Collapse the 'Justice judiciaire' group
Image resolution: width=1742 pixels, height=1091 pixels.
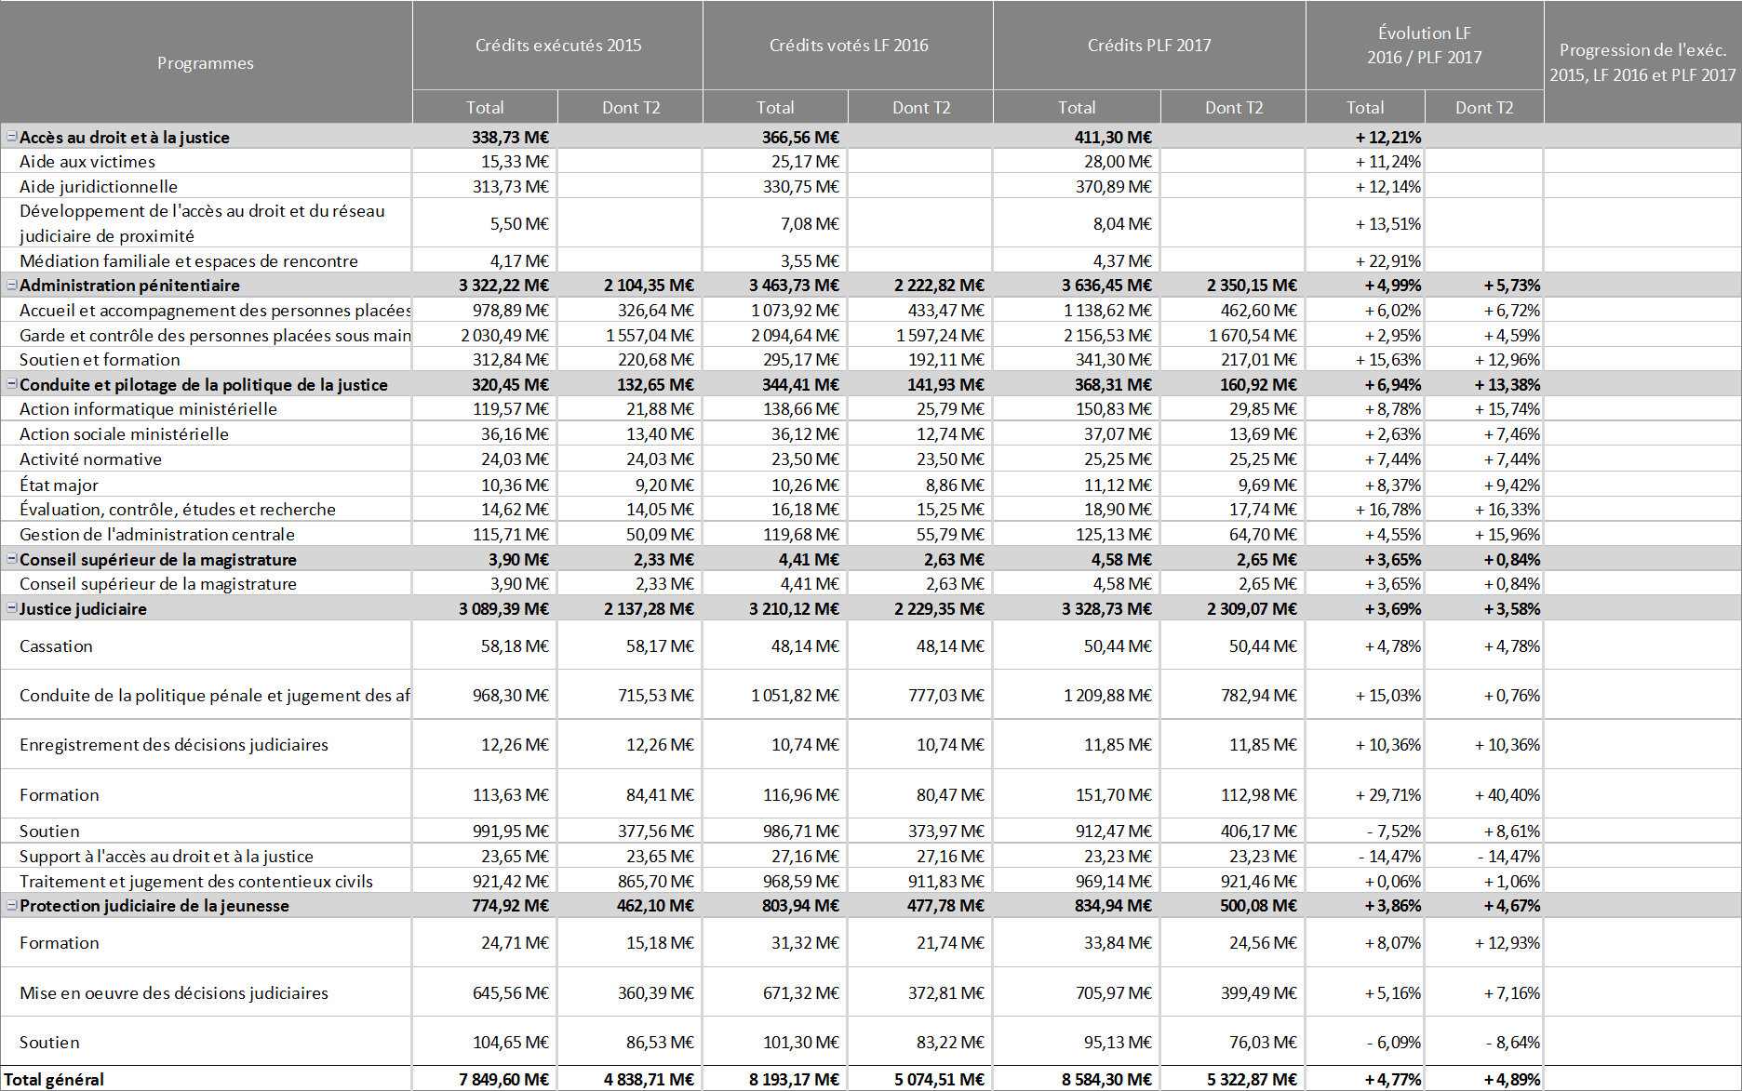pos(11,608)
